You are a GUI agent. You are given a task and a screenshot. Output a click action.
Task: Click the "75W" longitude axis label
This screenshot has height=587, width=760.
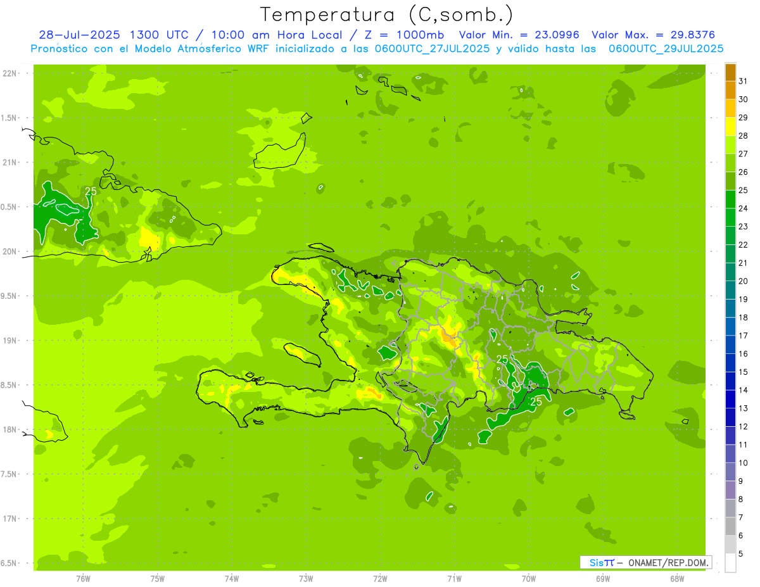pyautogui.click(x=157, y=579)
